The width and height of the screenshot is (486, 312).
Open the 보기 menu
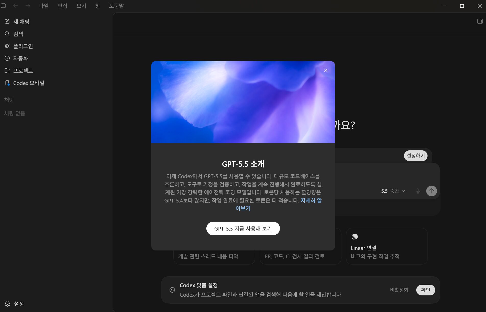click(x=81, y=6)
